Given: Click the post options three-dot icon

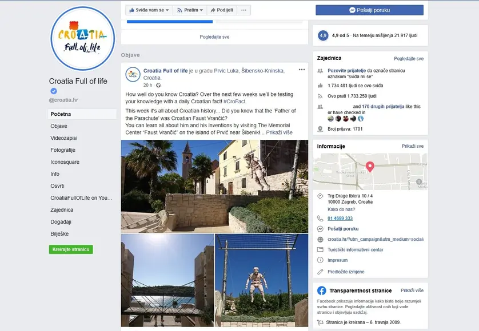Looking at the screenshot, I should (x=302, y=70).
